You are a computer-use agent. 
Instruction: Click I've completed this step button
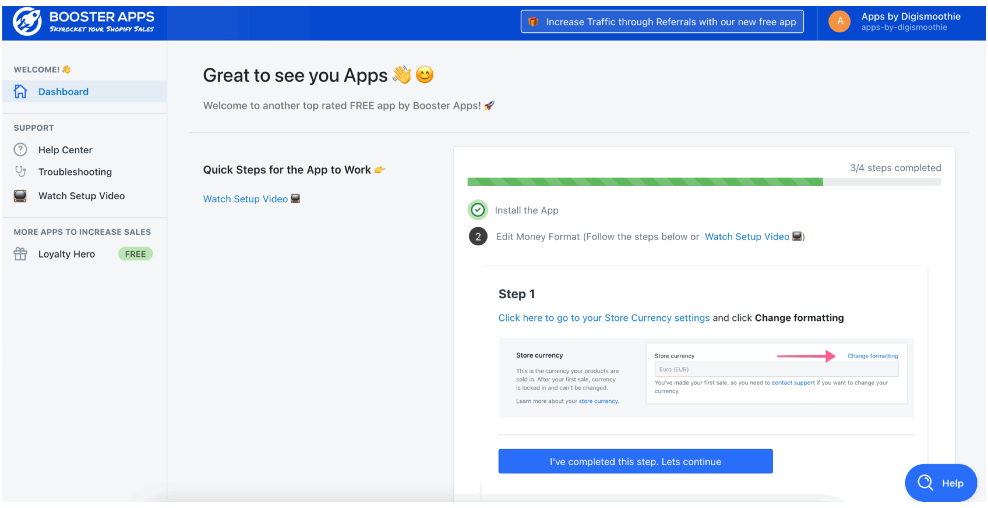pos(636,462)
